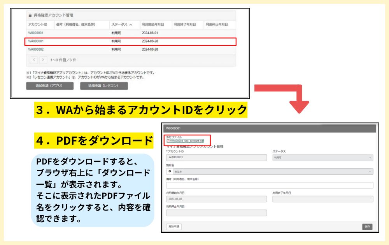Image resolution: width=389 pixels, height=245 pixels.
Task: Click the info icon in 施設名 field
Action: click(170, 171)
